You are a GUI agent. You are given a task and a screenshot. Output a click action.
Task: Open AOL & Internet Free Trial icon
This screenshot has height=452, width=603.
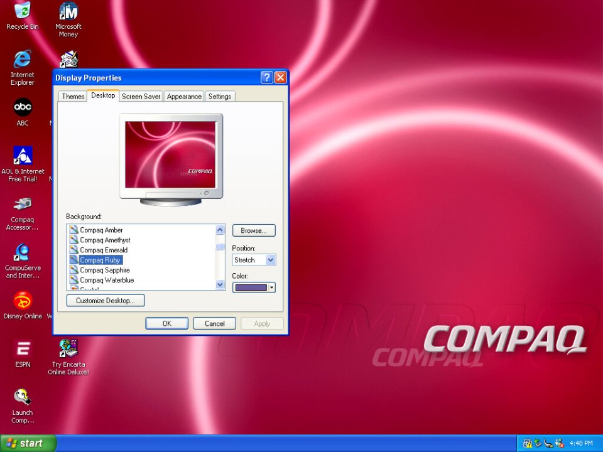tap(23, 156)
